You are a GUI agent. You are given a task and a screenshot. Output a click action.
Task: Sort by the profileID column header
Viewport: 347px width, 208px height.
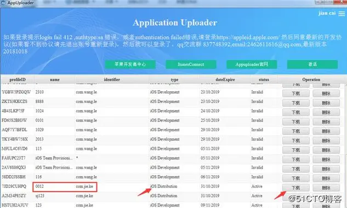(18, 79)
